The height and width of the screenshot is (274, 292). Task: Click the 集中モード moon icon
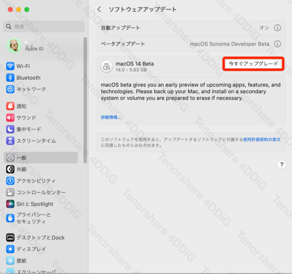click(10, 129)
